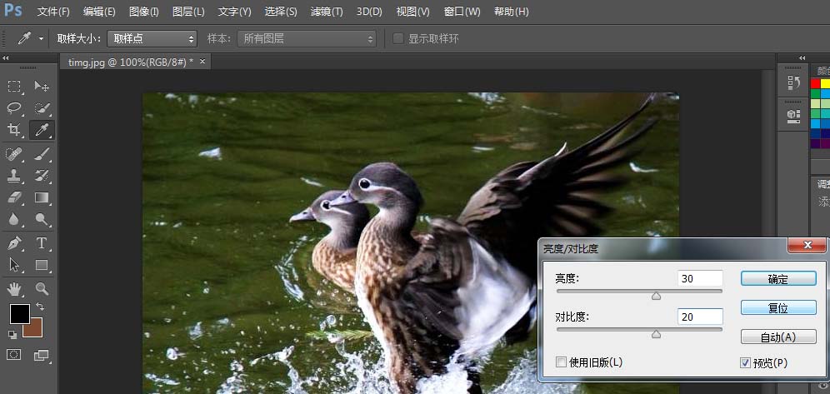Check the 使用旧版(L) option
This screenshot has height=394, width=830.
point(561,362)
